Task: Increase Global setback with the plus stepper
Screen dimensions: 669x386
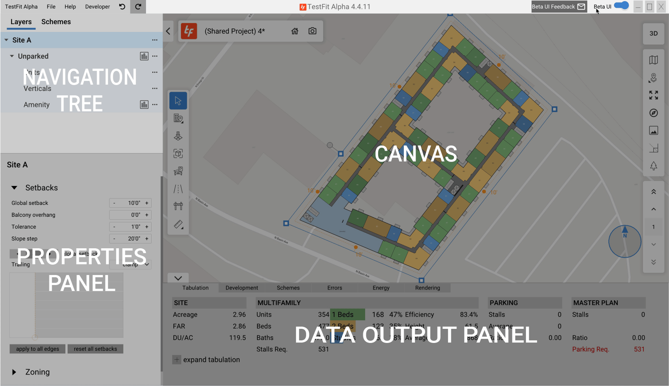Action: click(x=147, y=203)
